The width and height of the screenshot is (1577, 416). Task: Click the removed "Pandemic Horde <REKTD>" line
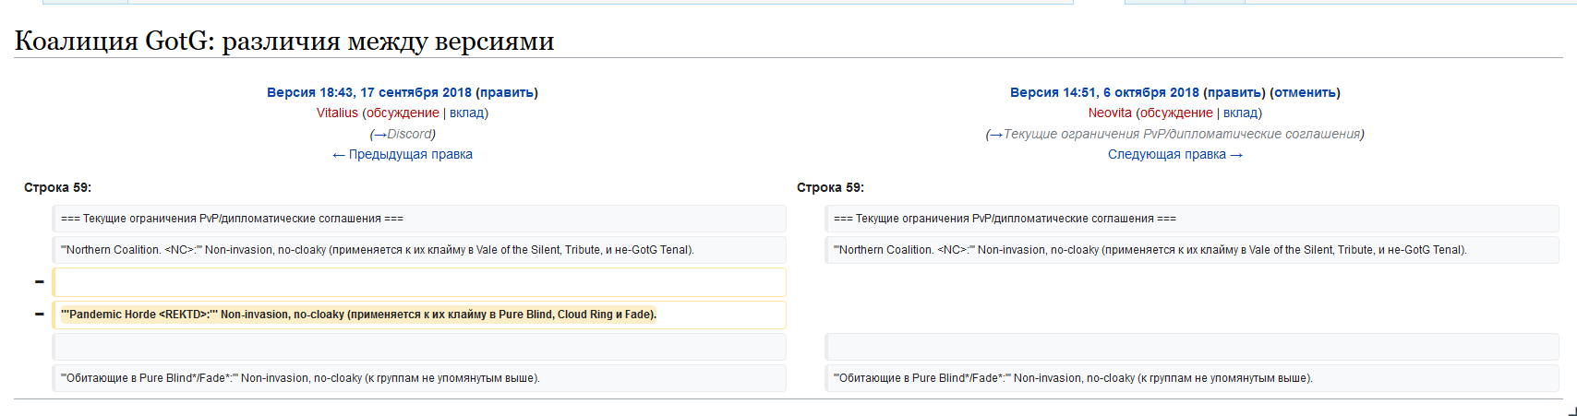point(358,315)
